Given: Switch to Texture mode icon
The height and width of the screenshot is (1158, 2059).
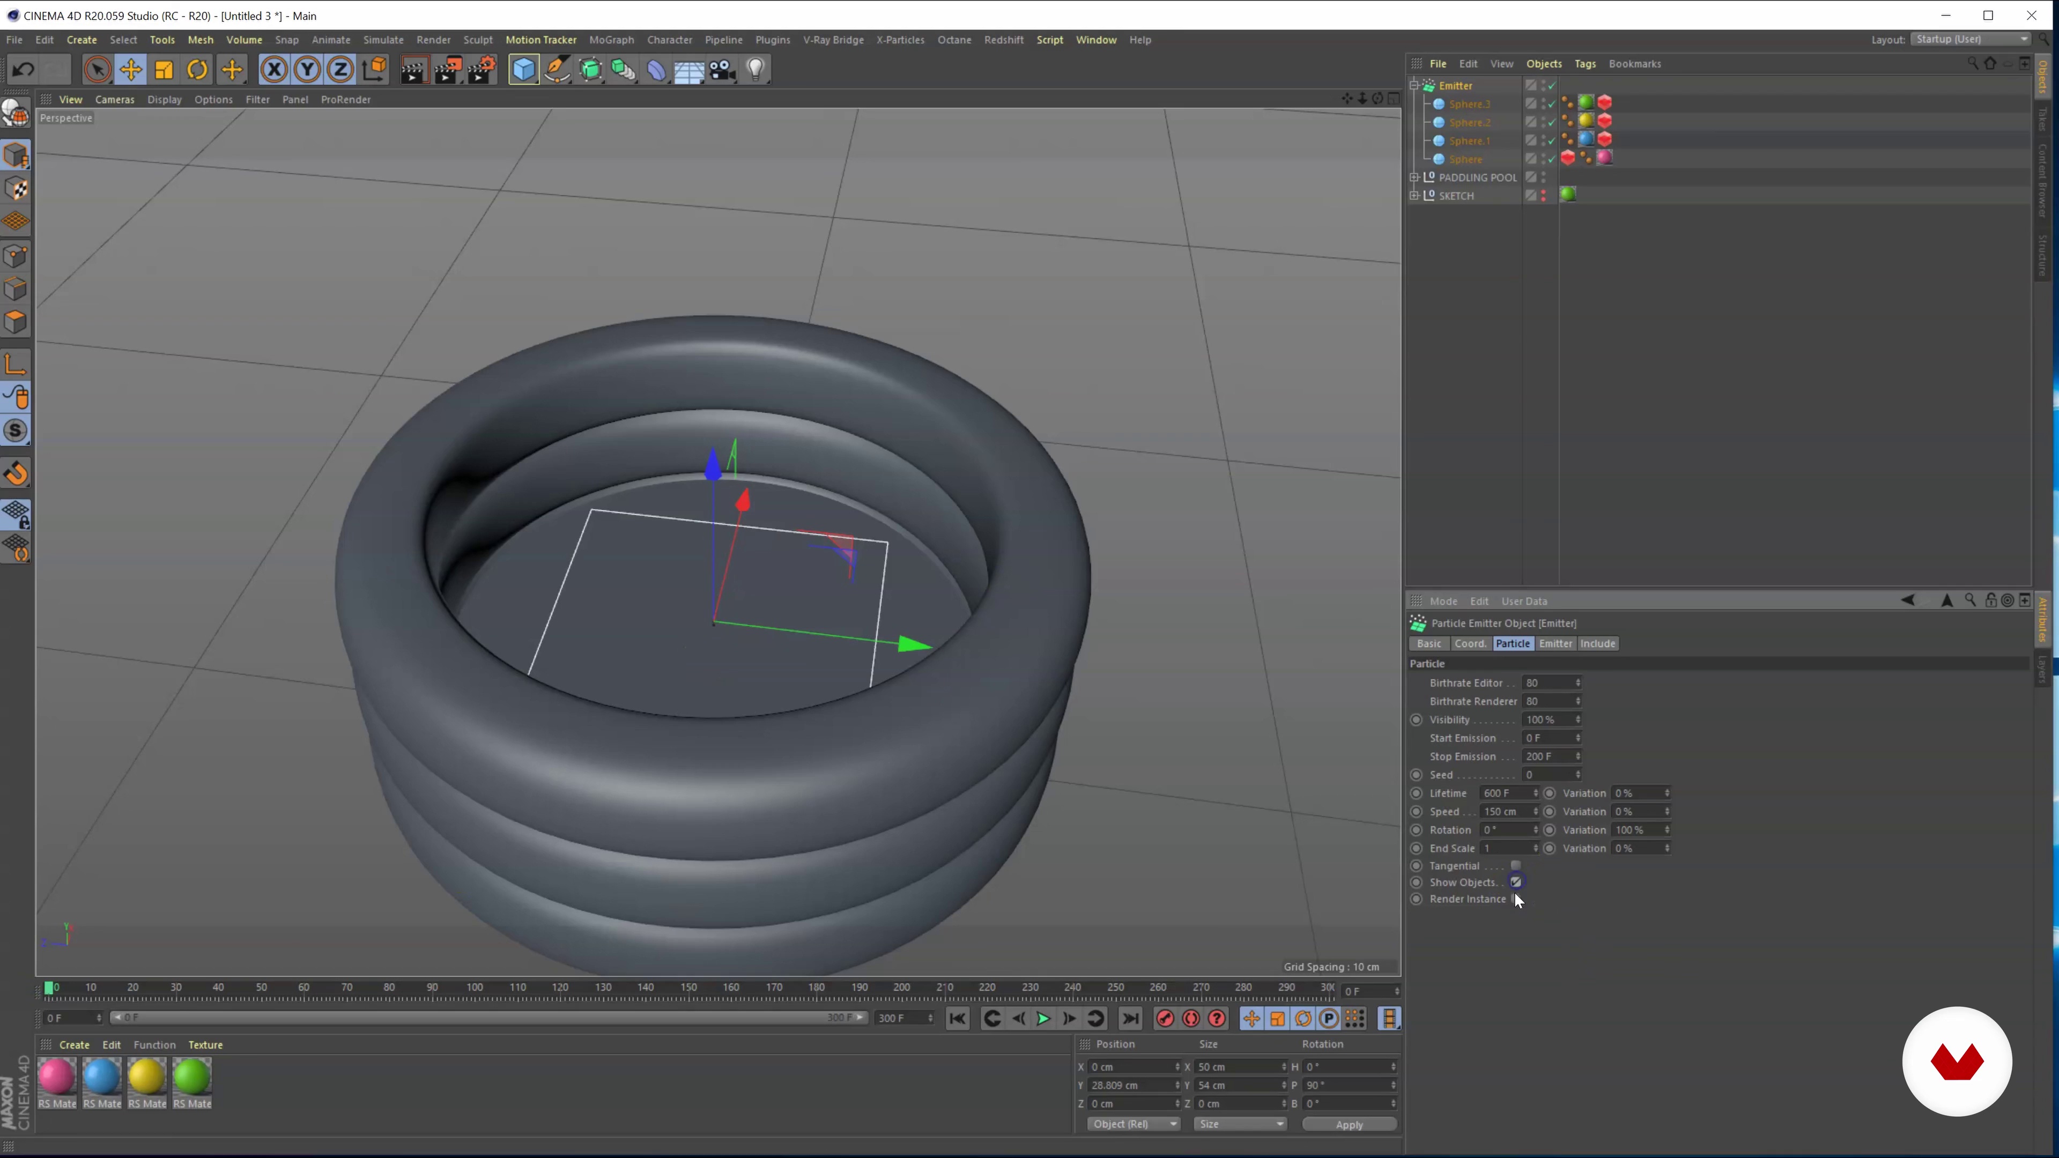Looking at the screenshot, I should pos(16,189).
